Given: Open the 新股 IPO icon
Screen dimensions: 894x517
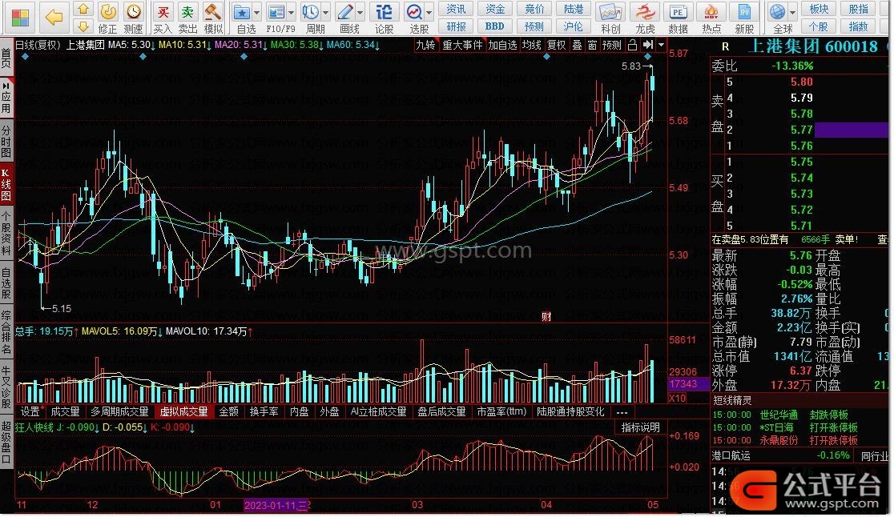Looking at the screenshot, I should coord(744,18).
